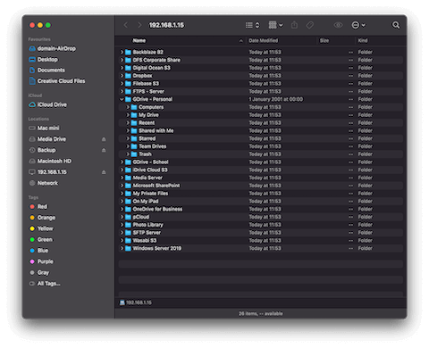This screenshot has width=429, height=348.
Task: Select Mac mini under Locations
Action: (x=44, y=128)
